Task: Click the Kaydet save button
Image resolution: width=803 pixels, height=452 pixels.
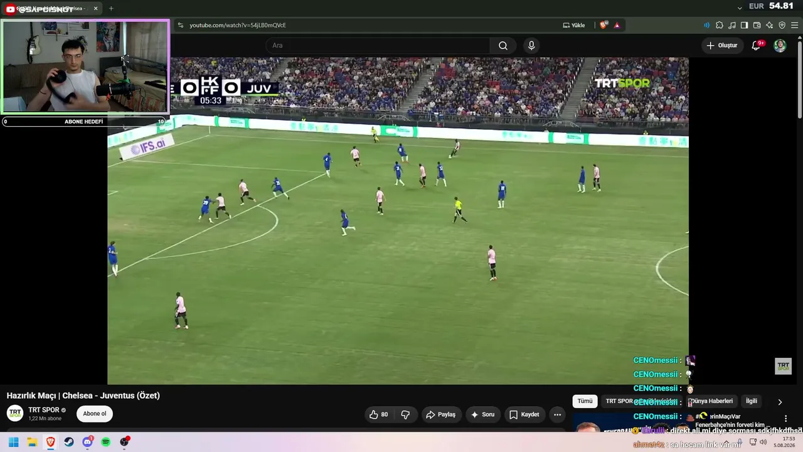Action: 524,414
